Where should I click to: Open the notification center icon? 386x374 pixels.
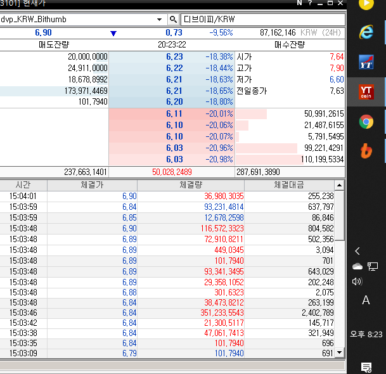pos(366,366)
